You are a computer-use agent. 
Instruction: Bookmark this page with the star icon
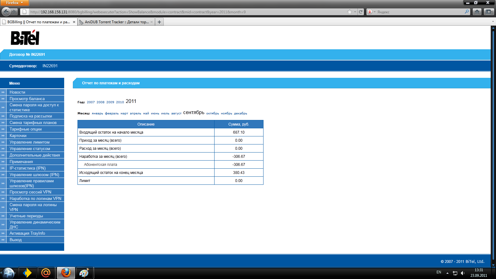[x=350, y=12]
